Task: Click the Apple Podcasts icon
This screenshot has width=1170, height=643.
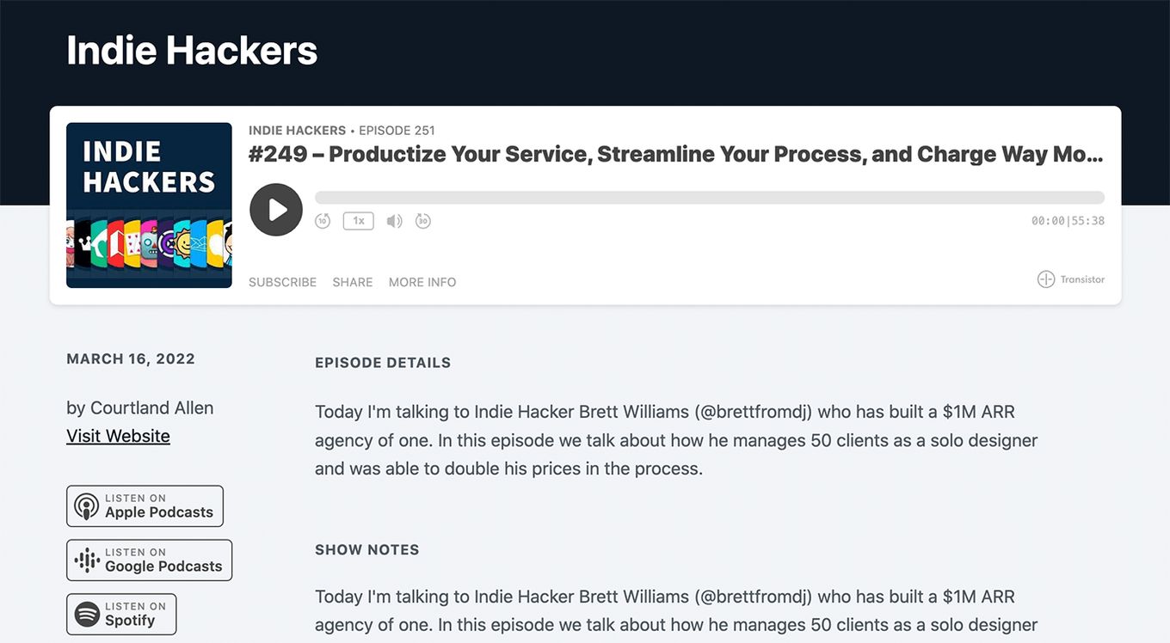Action: click(x=86, y=506)
